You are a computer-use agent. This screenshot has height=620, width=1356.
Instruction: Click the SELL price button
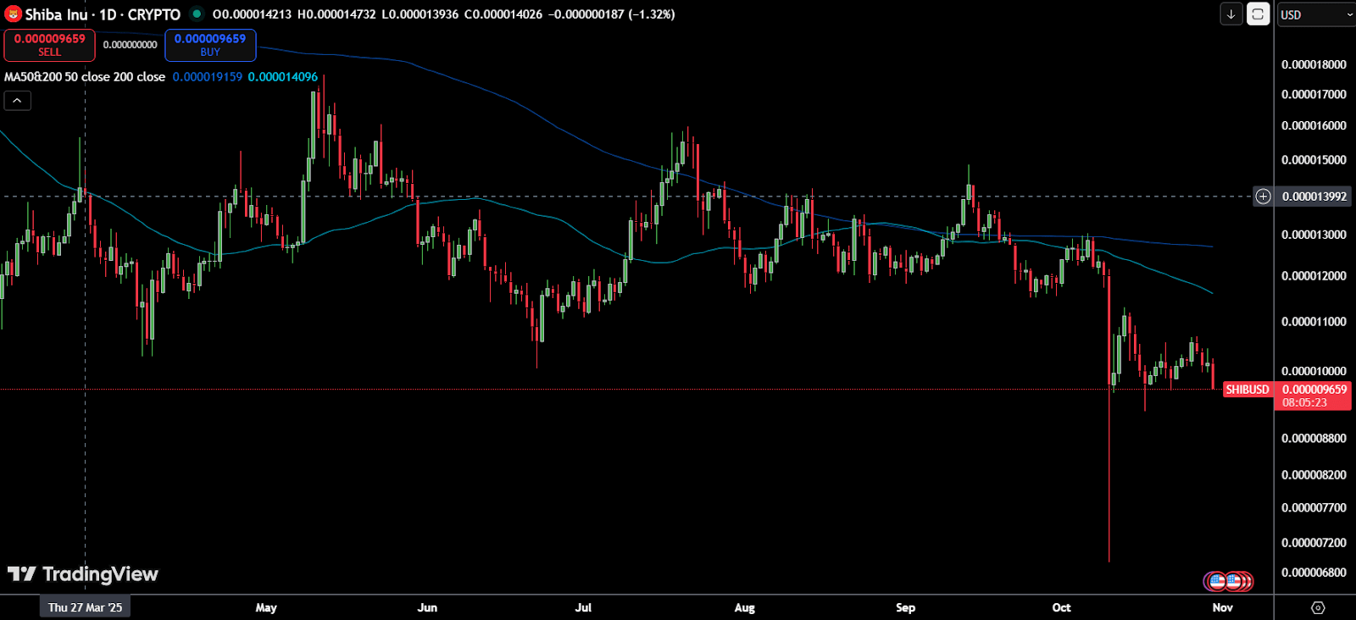49,45
